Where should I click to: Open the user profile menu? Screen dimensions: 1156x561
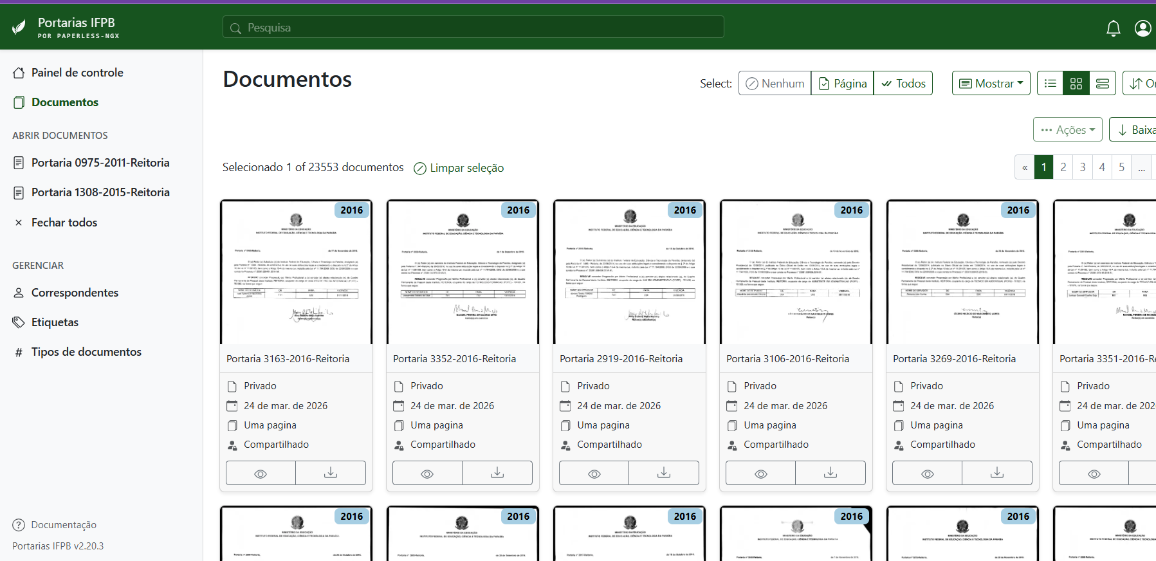pos(1143,28)
